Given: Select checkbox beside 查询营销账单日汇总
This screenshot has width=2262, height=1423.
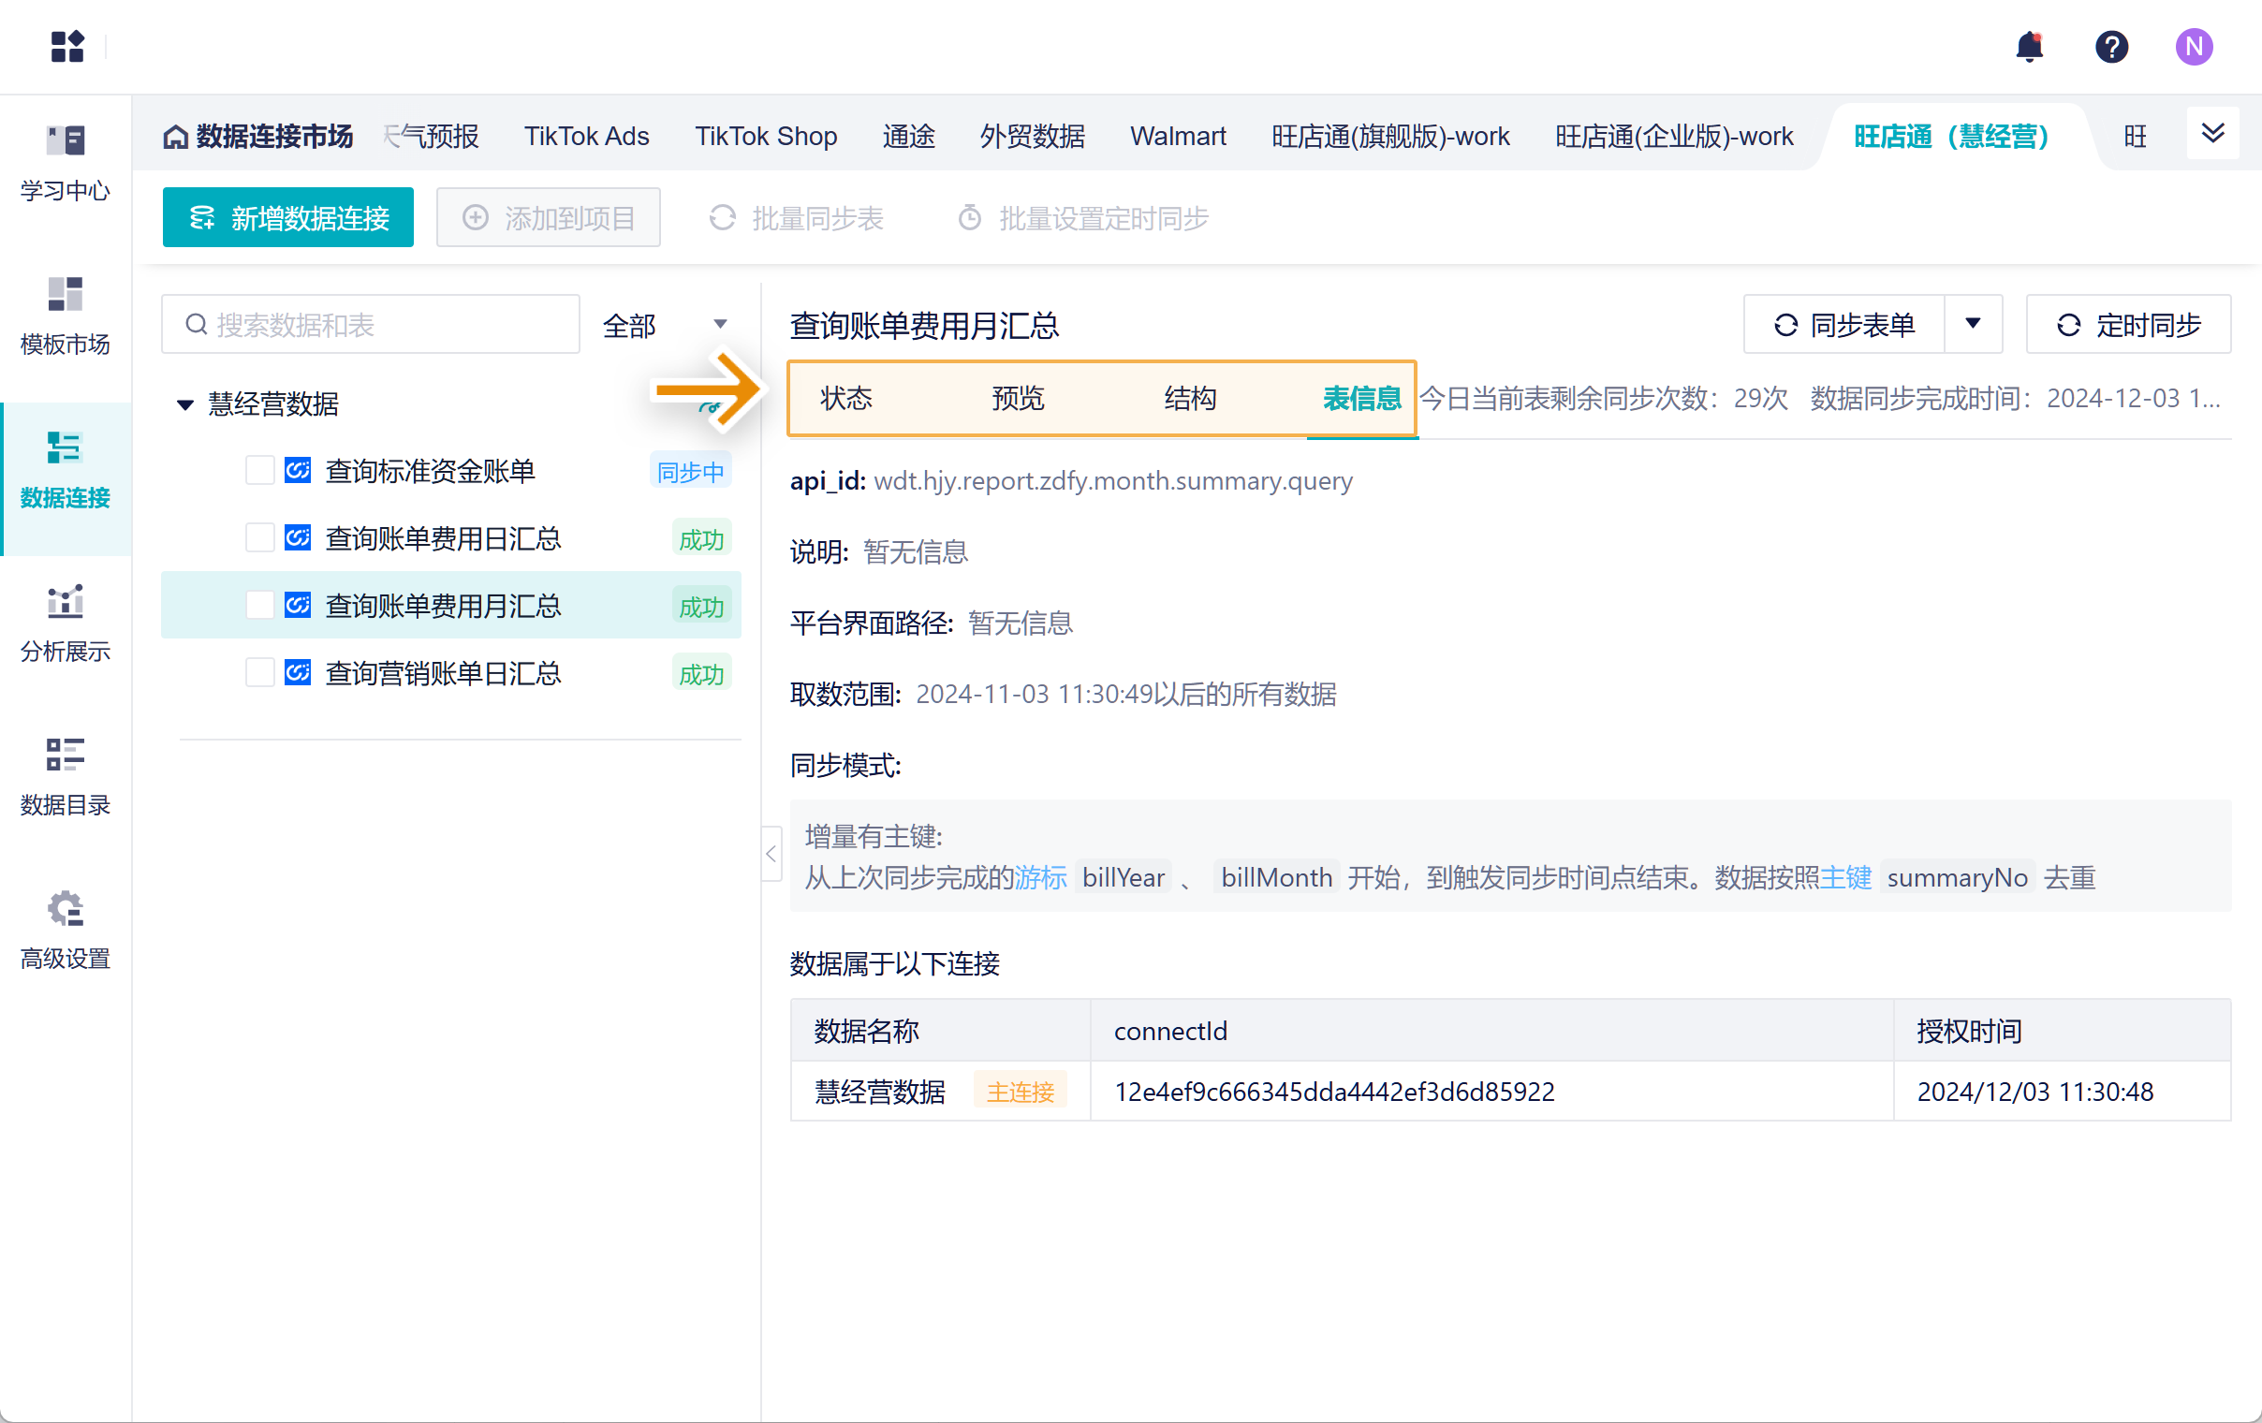Looking at the screenshot, I should [259, 673].
